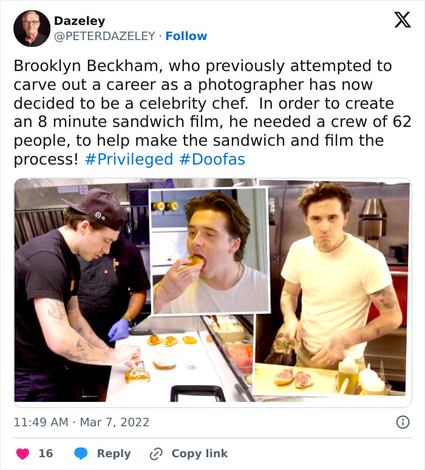Open the #Privileged hashtag

point(129,160)
